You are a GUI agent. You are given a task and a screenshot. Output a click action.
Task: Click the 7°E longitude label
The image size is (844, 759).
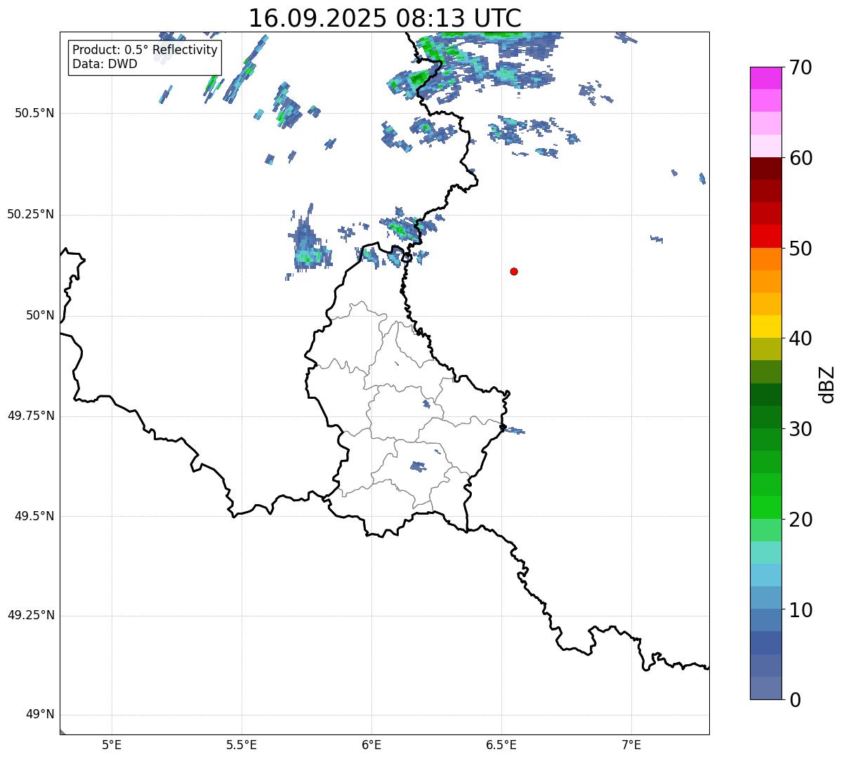click(x=631, y=744)
